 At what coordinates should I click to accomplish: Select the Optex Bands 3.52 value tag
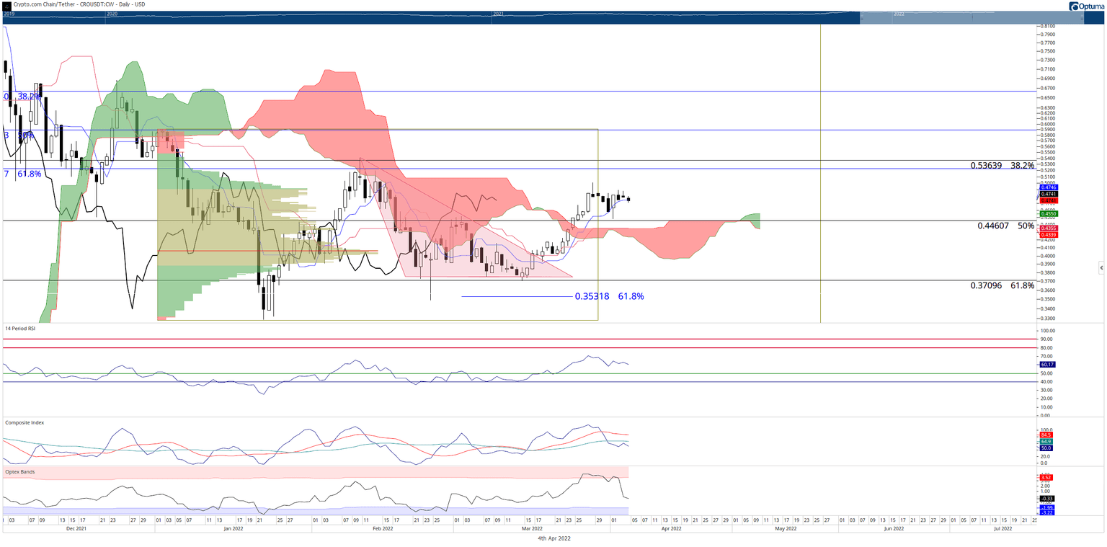[x=1047, y=477]
